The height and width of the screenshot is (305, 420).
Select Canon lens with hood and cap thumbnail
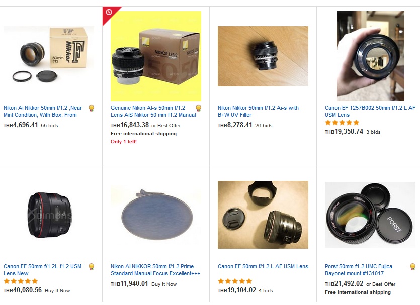(x=263, y=215)
